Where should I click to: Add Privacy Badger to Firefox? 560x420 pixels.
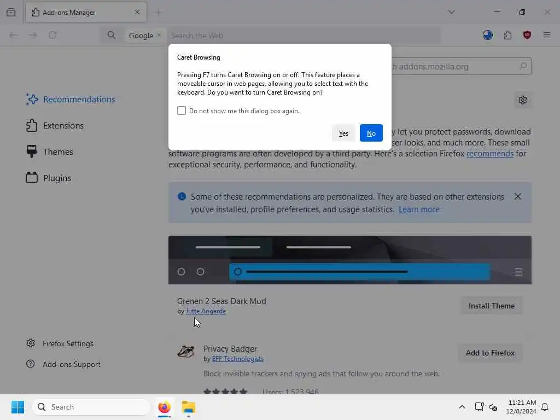coord(490,353)
